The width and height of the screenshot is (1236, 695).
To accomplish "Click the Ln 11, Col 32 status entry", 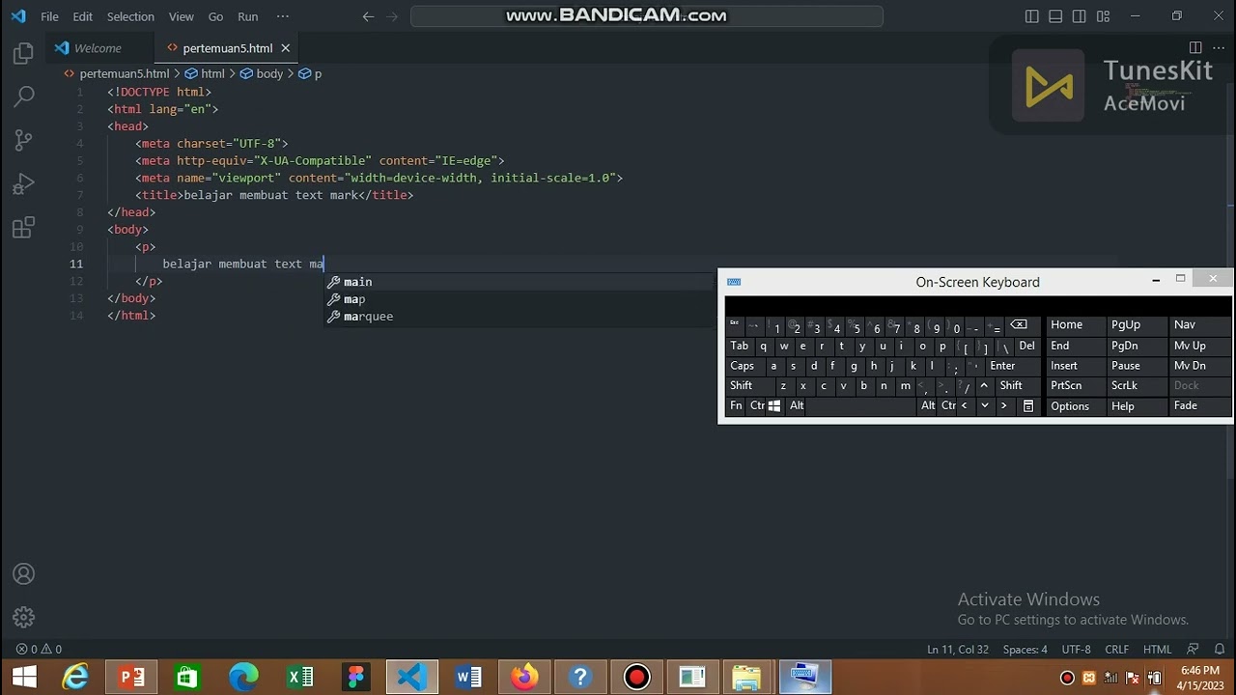I will coord(958,650).
